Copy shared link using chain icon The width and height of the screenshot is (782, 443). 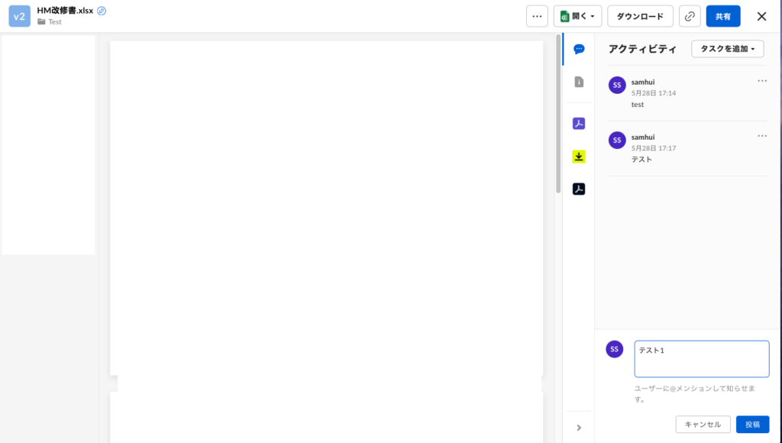[690, 16]
